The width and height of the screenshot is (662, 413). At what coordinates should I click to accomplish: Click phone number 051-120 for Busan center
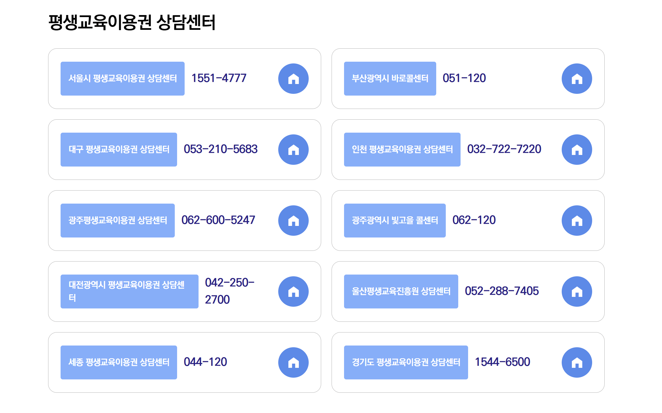[x=464, y=78]
